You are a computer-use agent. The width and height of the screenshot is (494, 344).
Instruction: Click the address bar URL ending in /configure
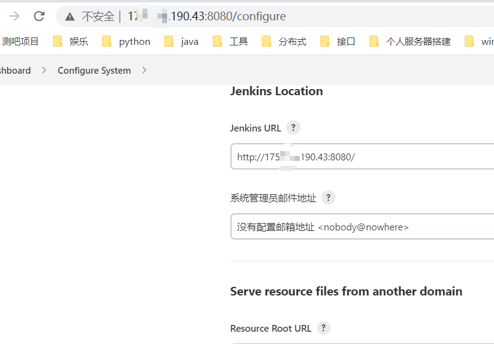click(x=206, y=17)
